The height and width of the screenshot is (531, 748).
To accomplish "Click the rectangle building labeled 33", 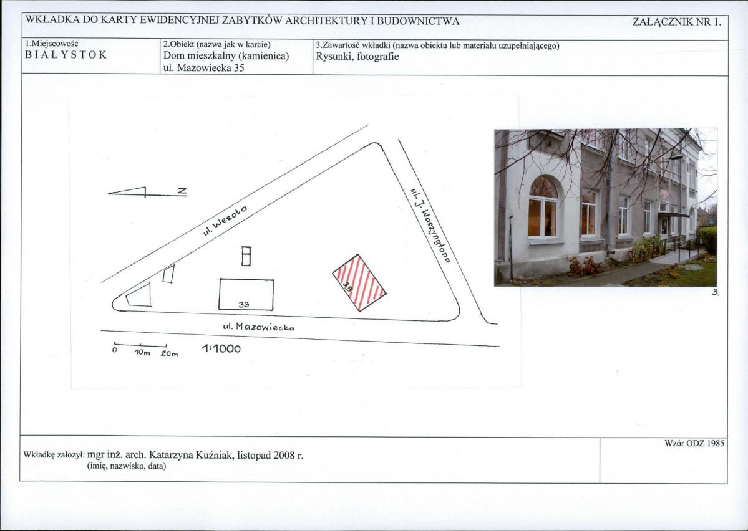I will coord(246,294).
